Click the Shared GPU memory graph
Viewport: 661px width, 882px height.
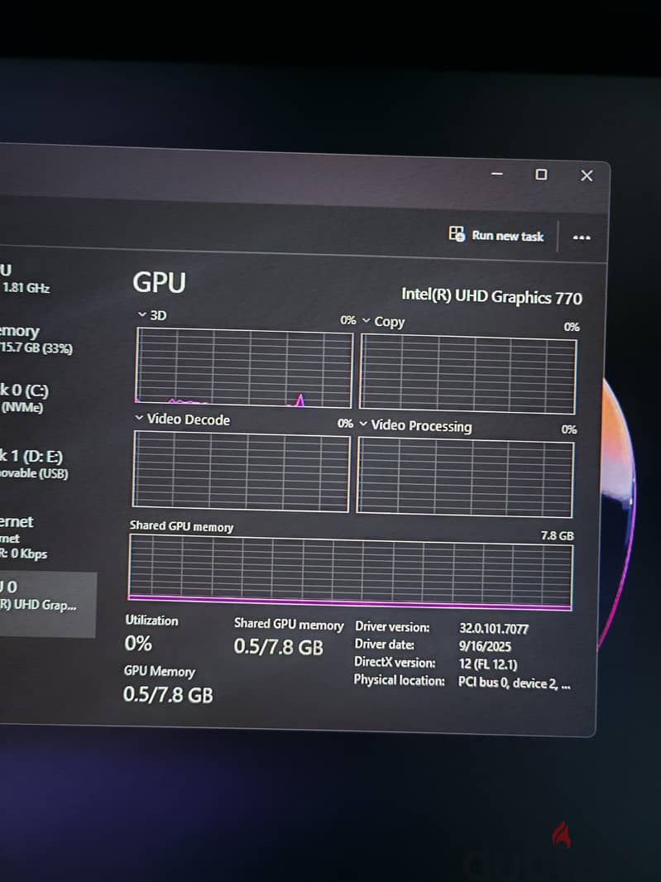350,572
